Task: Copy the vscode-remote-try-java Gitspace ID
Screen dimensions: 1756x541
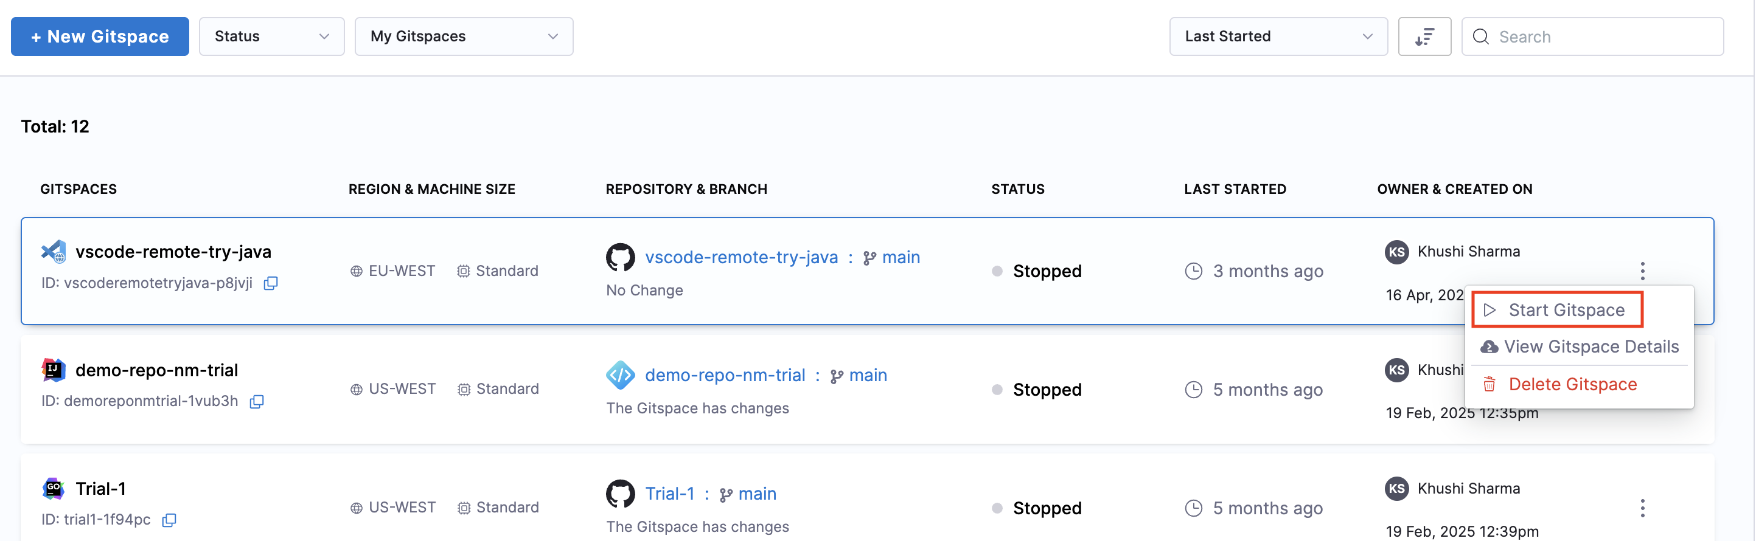Action: (x=271, y=283)
